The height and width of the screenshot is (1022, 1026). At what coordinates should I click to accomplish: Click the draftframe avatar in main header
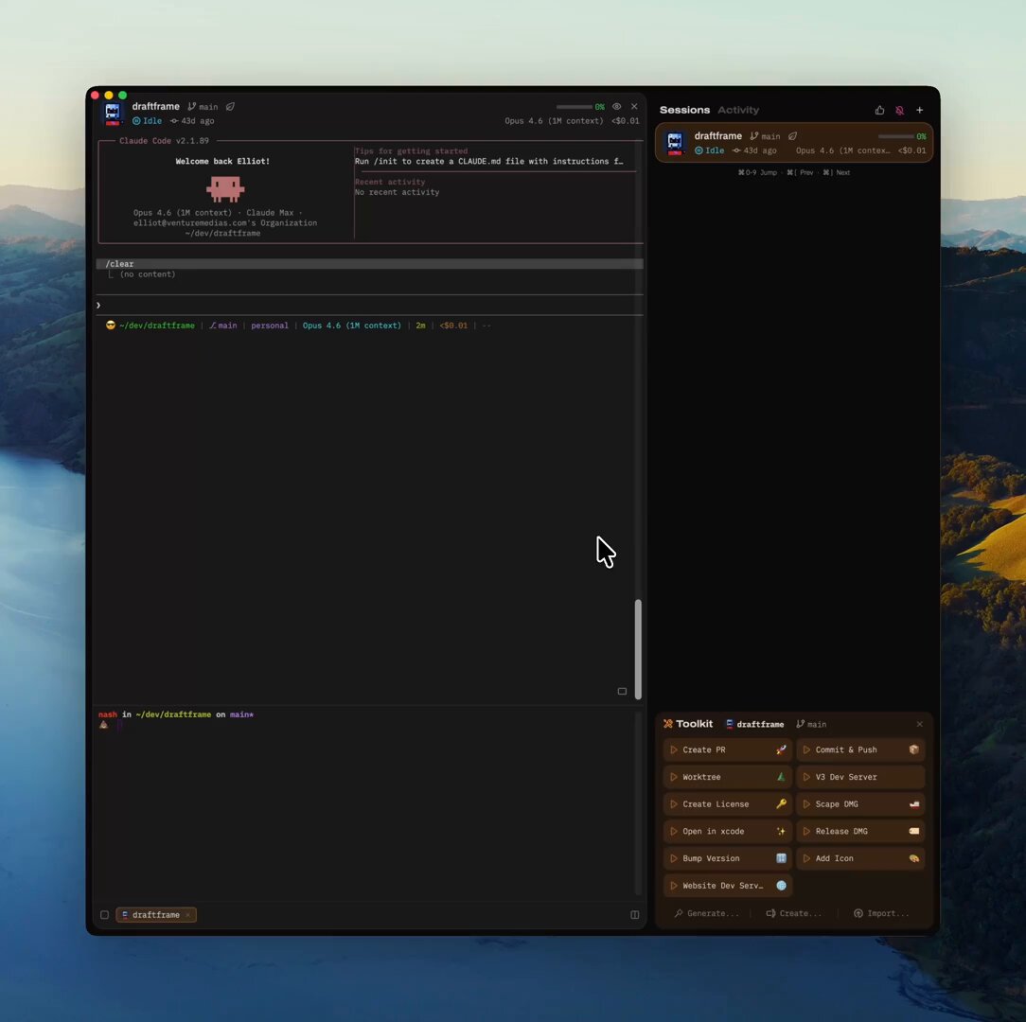coord(113,114)
